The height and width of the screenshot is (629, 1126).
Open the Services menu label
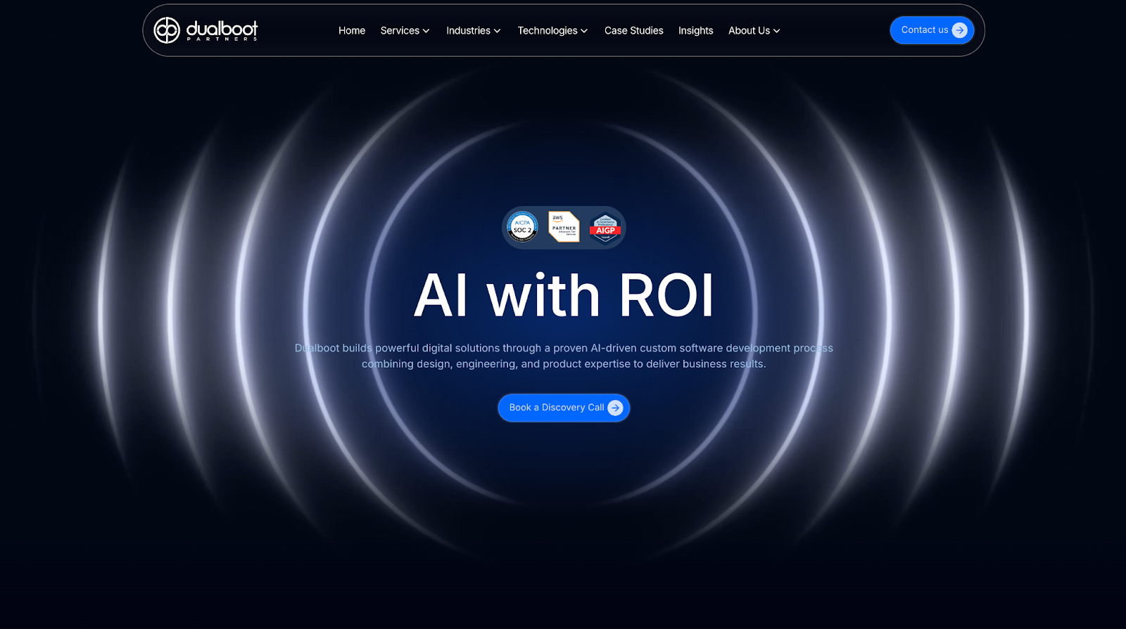point(400,30)
